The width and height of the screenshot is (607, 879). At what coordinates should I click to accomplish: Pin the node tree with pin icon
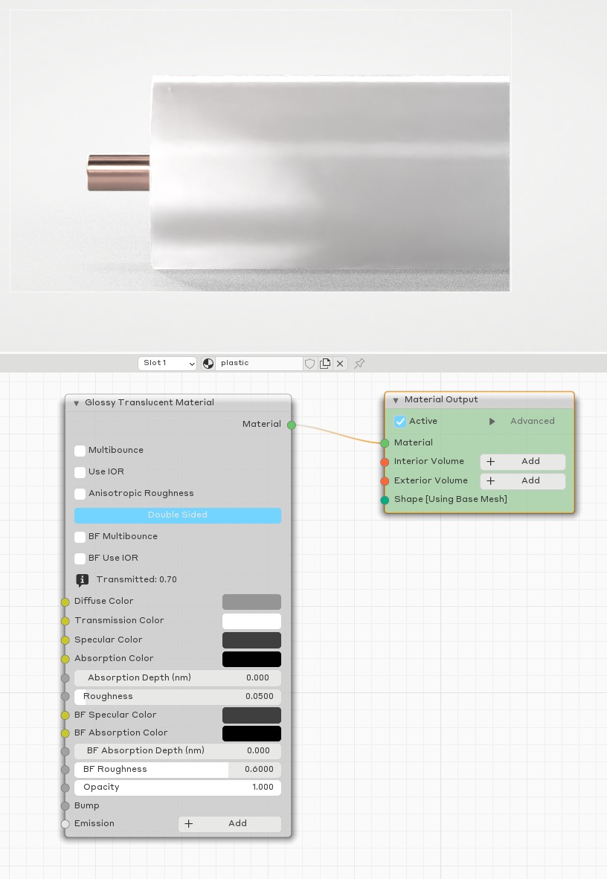tap(359, 364)
